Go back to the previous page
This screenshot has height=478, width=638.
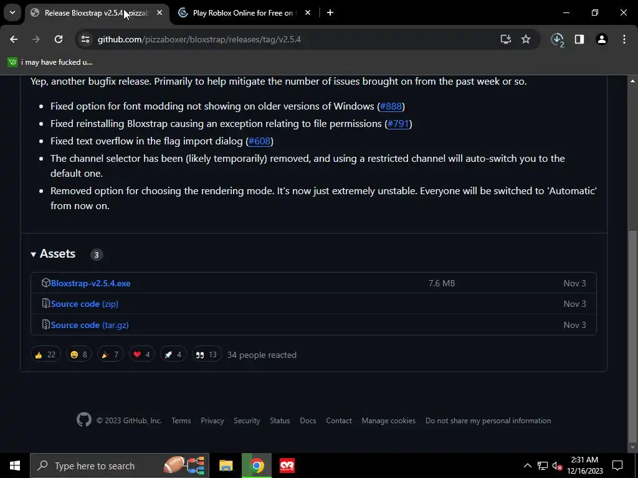click(x=14, y=39)
